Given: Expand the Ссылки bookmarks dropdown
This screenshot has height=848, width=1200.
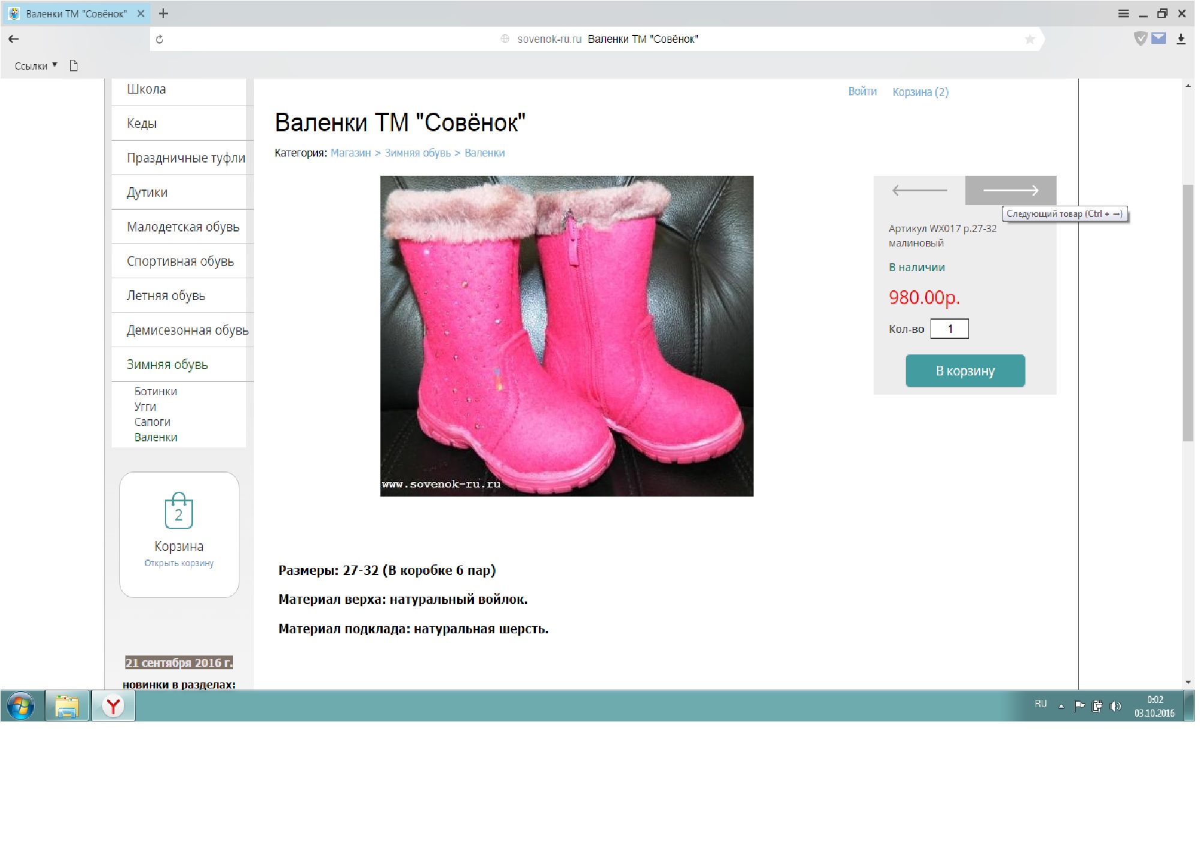Looking at the screenshot, I should point(36,65).
